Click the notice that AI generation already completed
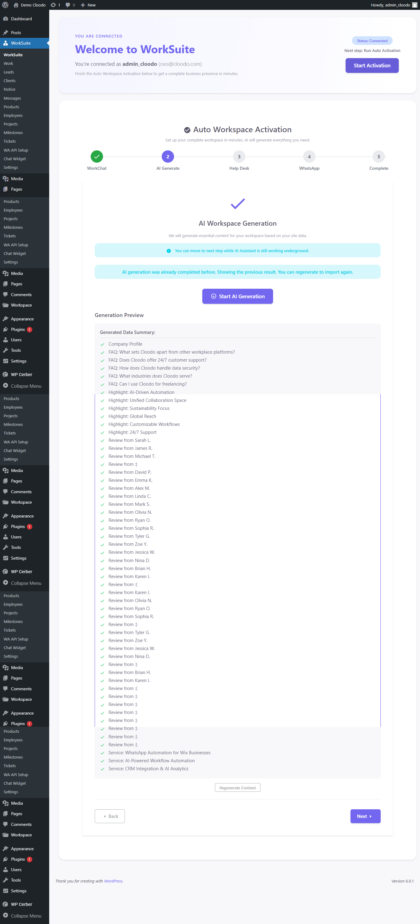This screenshot has width=420, height=924. pyautogui.click(x=237, y=272)
